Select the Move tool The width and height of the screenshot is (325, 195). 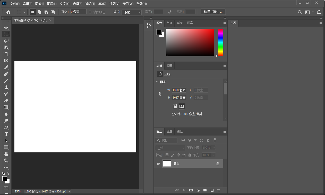tap(6, 27)
